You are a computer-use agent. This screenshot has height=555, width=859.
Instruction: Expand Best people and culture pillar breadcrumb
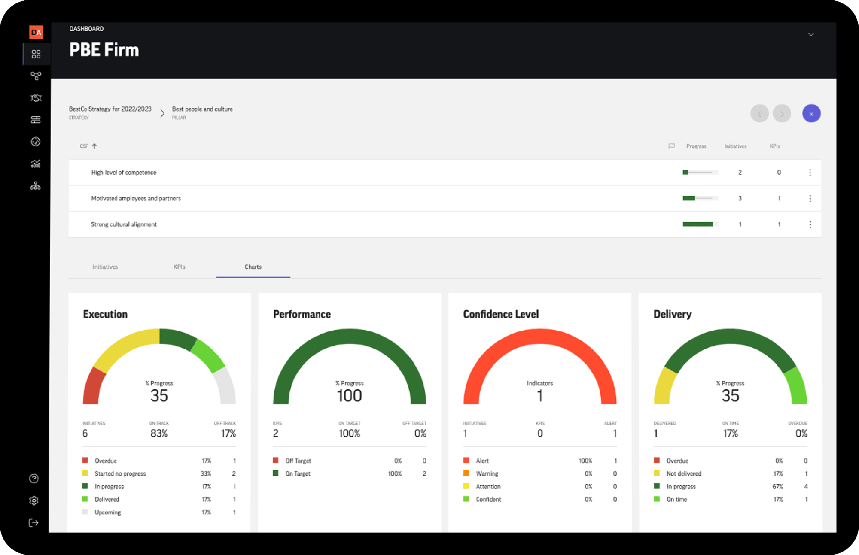point(201,112)
